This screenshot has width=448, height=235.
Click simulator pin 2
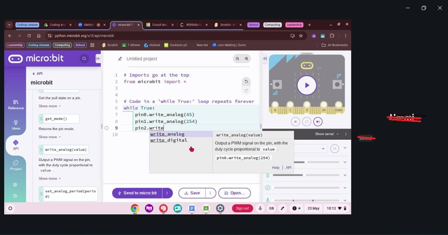click(307, 107)
